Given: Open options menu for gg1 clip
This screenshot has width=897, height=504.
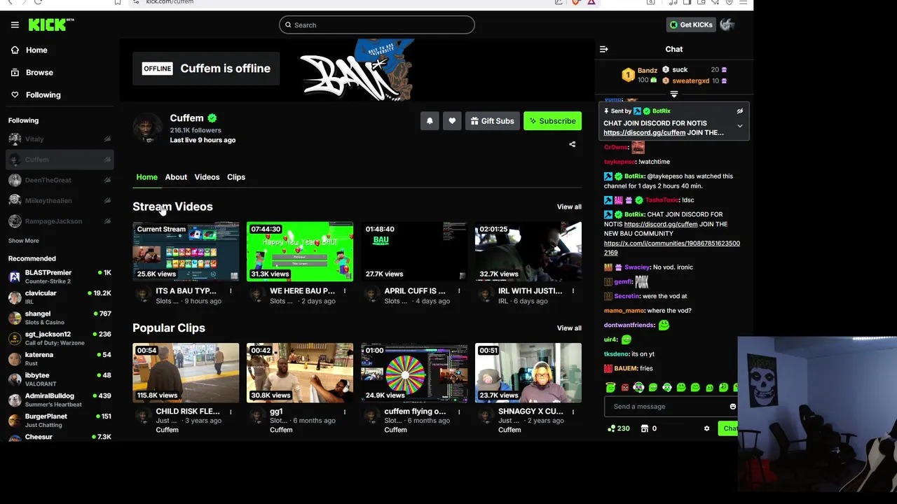Looking at the screenshot, I should (x=345, y=412).
